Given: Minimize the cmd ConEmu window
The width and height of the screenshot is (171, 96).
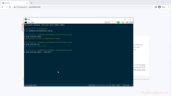Looking at the screenshot, I should coord(119,19).
